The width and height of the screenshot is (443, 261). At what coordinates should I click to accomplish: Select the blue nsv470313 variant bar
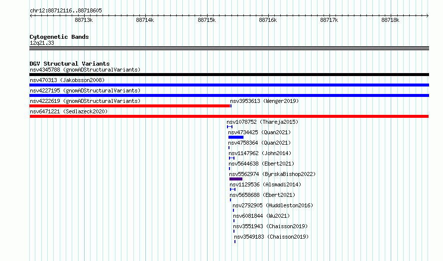coord(229,85)
